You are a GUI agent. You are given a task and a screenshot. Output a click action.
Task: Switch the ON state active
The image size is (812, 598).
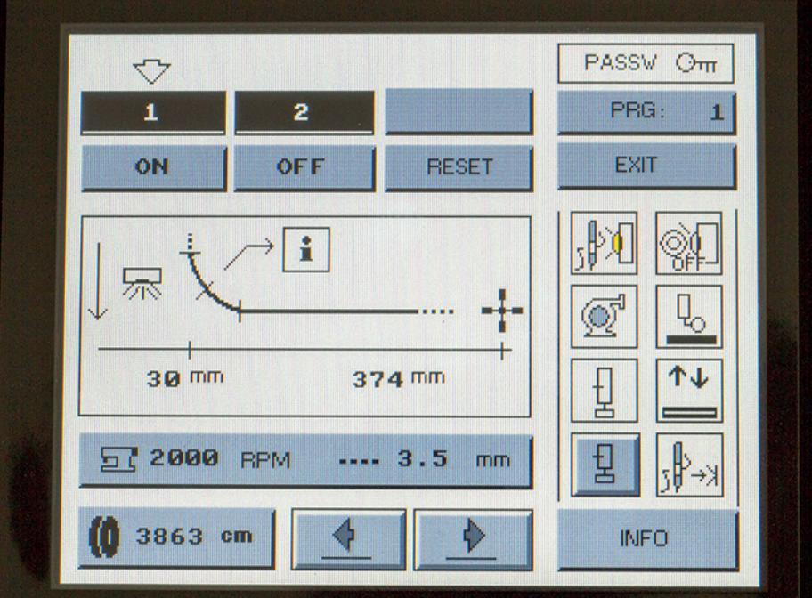[x=153, y=166]
